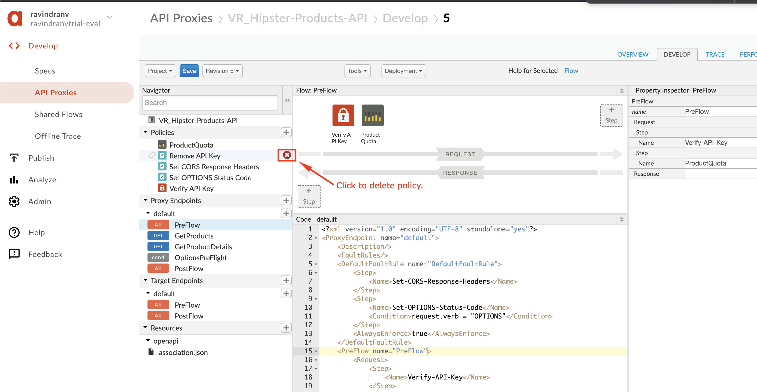Select the Remove API Key policy icon
Viewport: 757px width, 392px height.
click(162, 155)
